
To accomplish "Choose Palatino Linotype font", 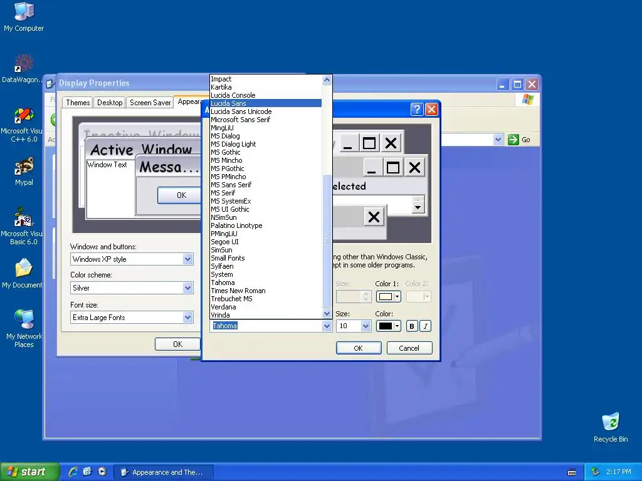I will [x=266, y=225].
